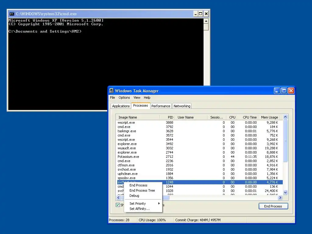Click the CPU Usage: 100% status entry

tap(152, 220)
